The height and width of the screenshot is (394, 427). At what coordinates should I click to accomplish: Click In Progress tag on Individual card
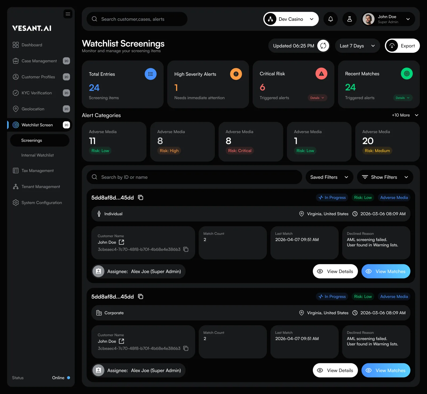click(x=332, y=197)
